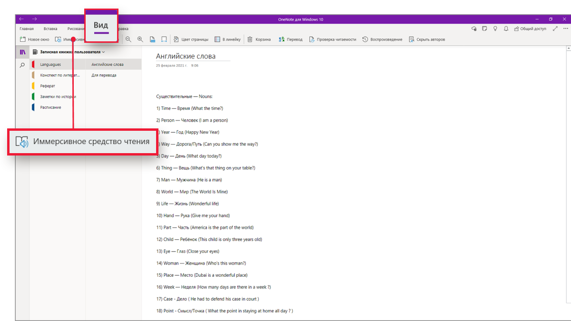Open the Английские слова page
The width and height of the screenshot is (571, 321).
(114, 64)
